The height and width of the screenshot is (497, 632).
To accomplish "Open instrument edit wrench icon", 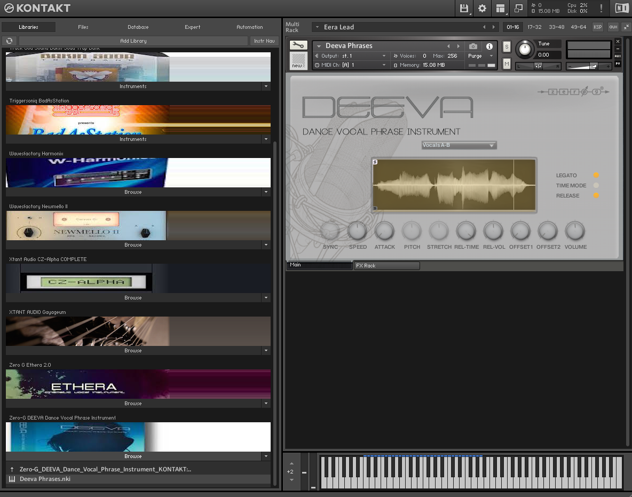I will point(298,45).
